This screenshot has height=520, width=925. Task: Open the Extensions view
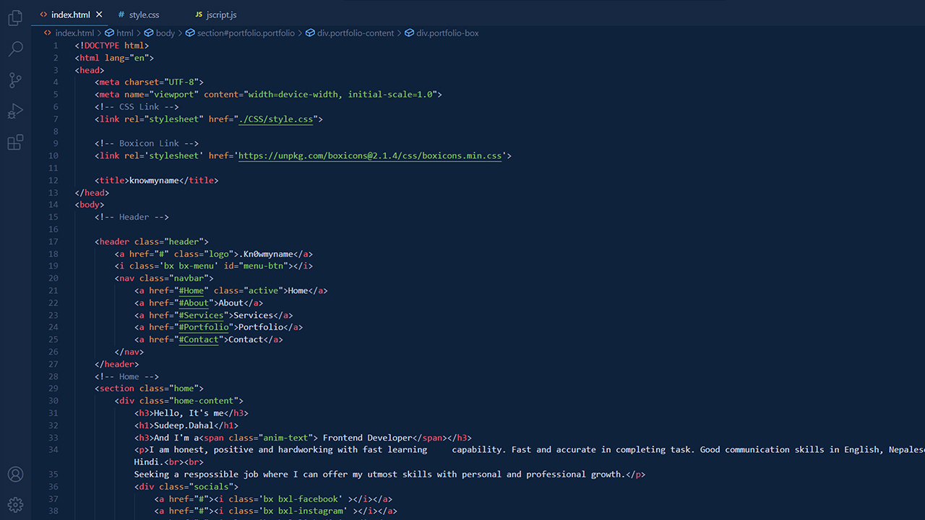[x=15, y=142]
